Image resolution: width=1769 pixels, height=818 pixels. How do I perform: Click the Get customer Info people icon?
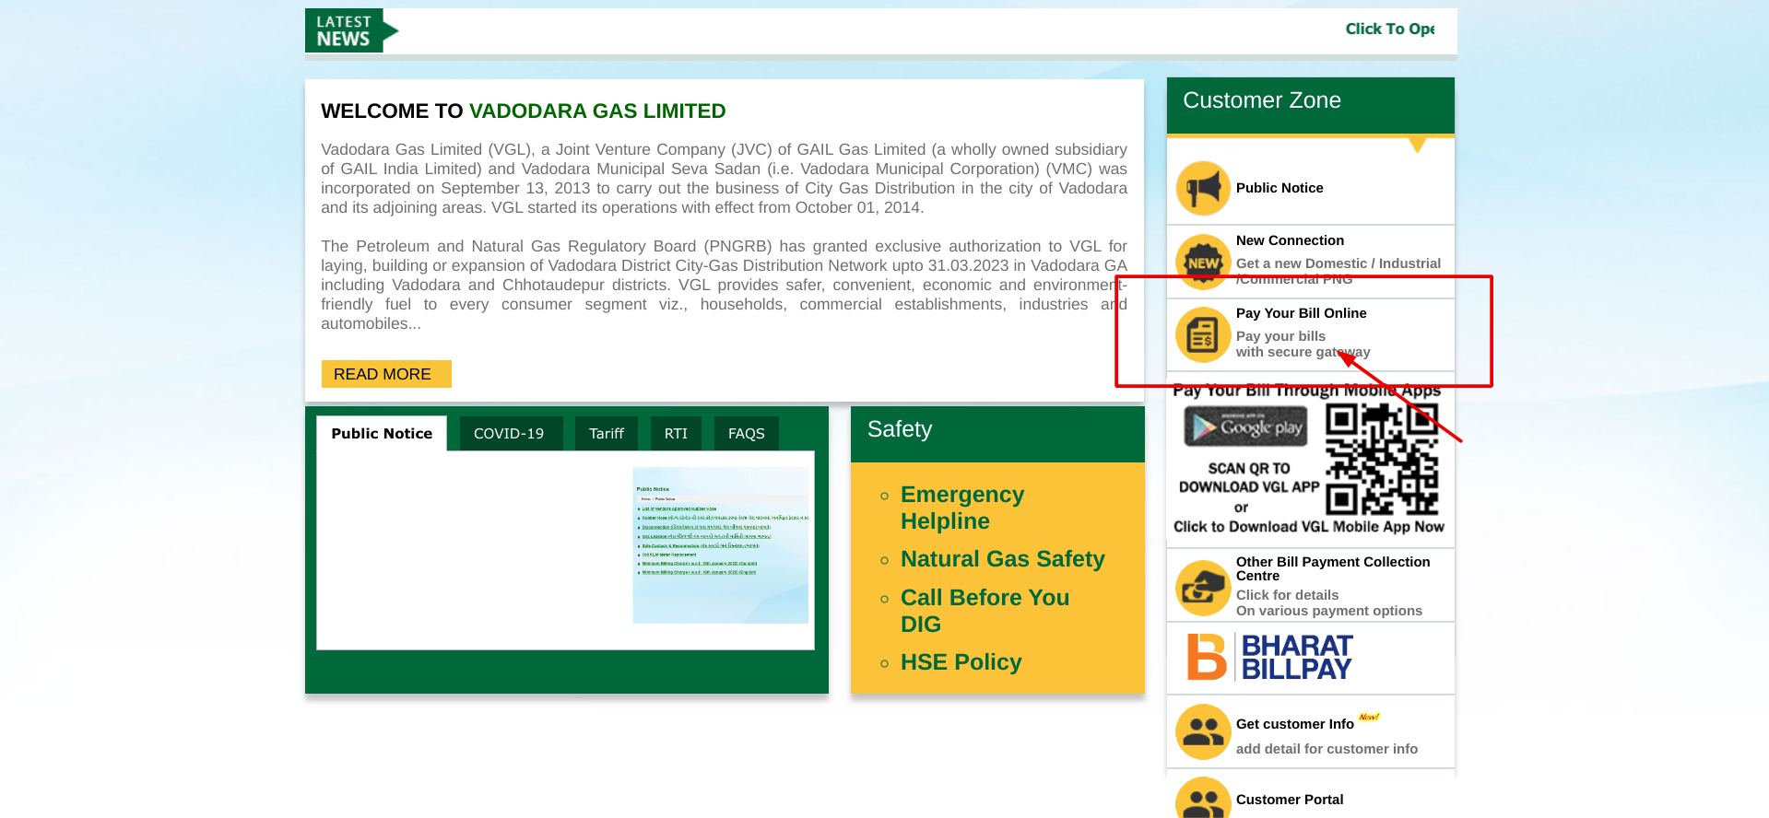tap(1203, 732)
